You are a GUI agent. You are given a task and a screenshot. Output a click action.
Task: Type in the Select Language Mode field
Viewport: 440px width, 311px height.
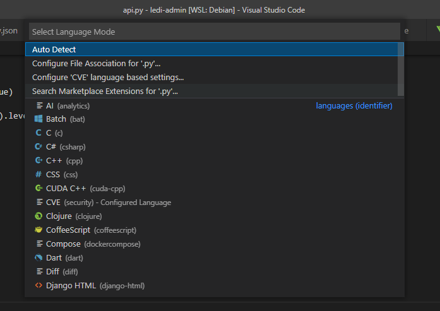point(214,32)
